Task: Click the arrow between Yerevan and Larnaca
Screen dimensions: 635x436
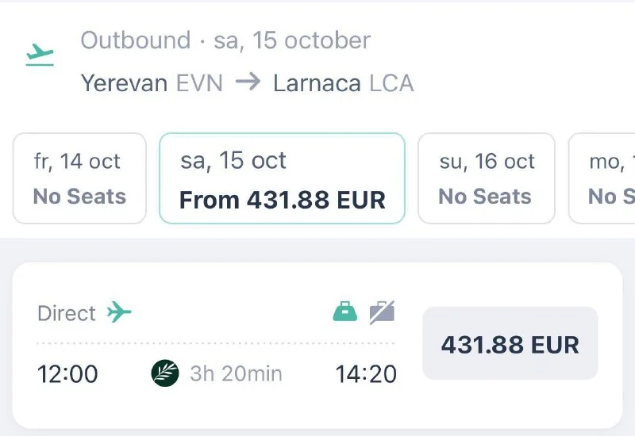Action: [x=248, y=82]
